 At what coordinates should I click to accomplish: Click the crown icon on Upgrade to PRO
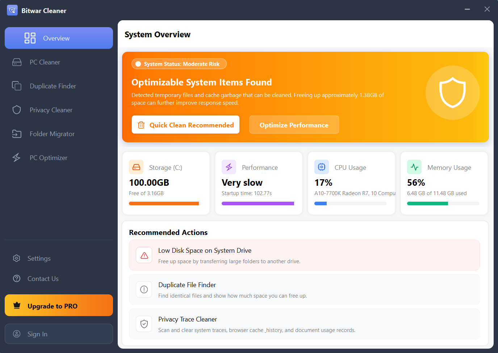coord(17,306)
